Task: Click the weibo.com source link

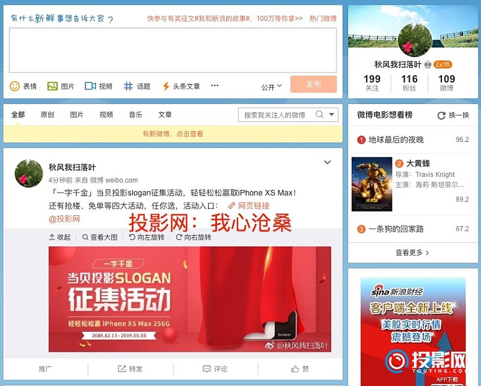Action: click(x=121, y=180)
